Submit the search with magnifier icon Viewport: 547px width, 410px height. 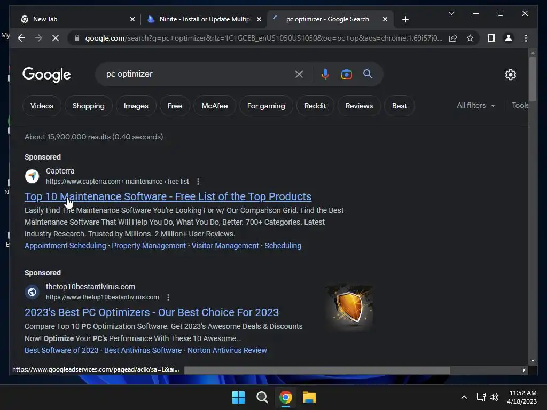point(368,74)
